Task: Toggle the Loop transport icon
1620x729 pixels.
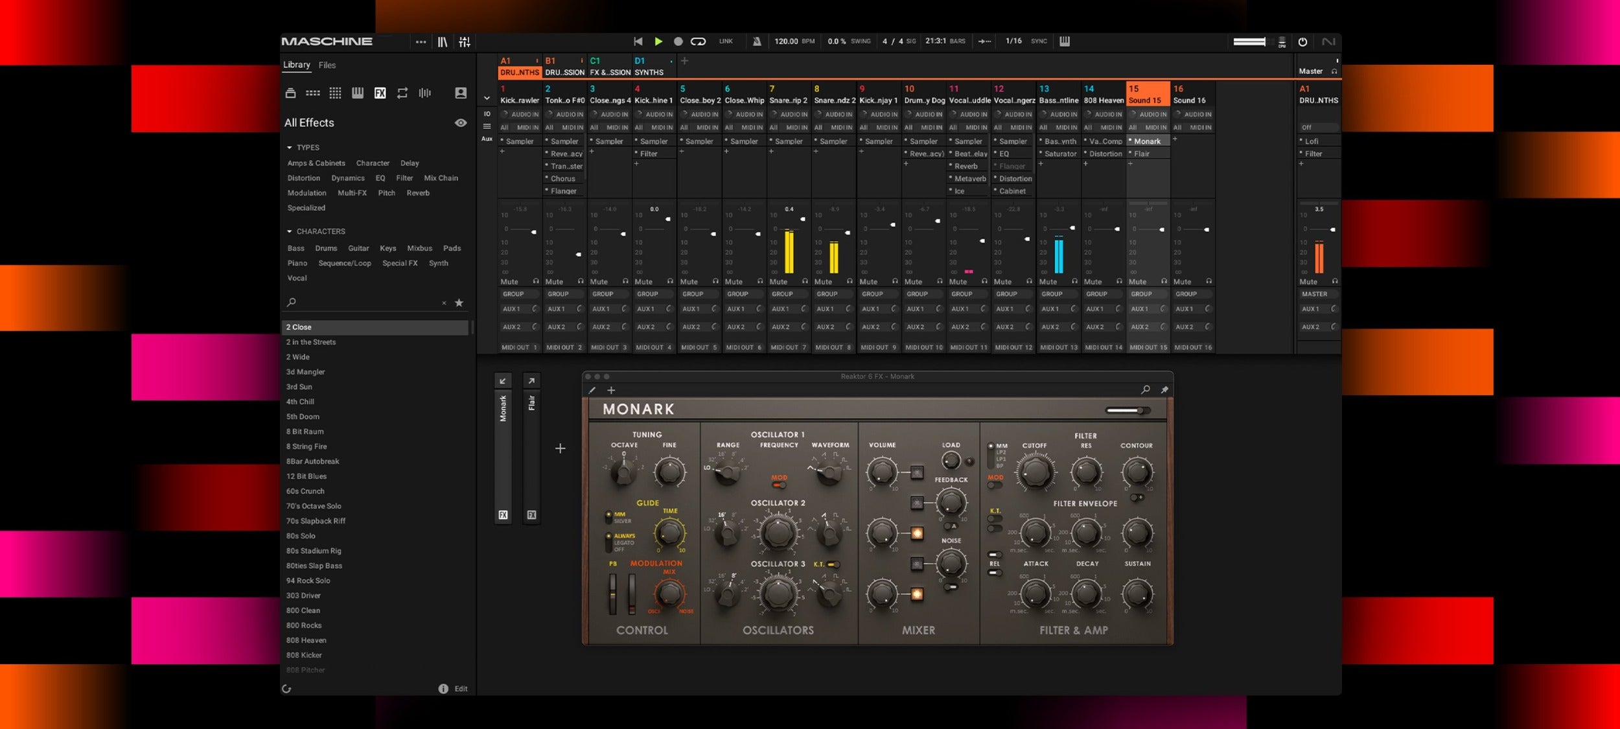Action: (698, 41)
